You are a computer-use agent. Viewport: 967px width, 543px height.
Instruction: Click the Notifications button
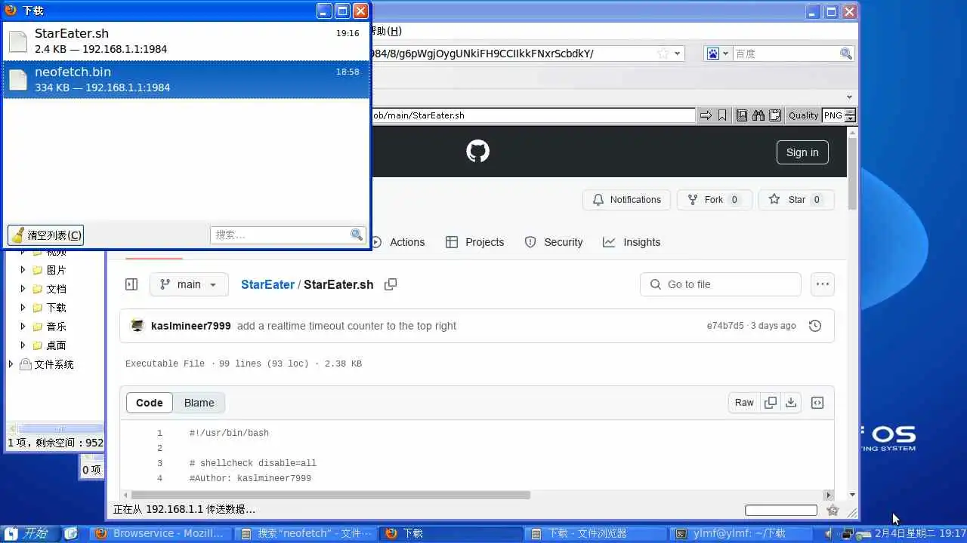[x=626, y=200]
